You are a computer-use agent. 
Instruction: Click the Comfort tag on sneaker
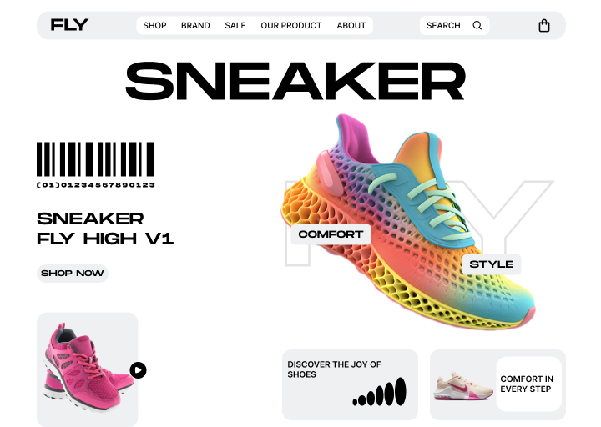(x=331, y=234)
